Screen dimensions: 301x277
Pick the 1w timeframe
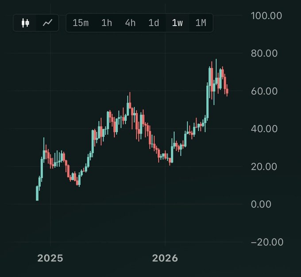(x=178, y=23)
